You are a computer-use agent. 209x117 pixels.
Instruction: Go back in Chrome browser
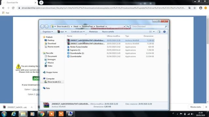[x=3, y=8]
